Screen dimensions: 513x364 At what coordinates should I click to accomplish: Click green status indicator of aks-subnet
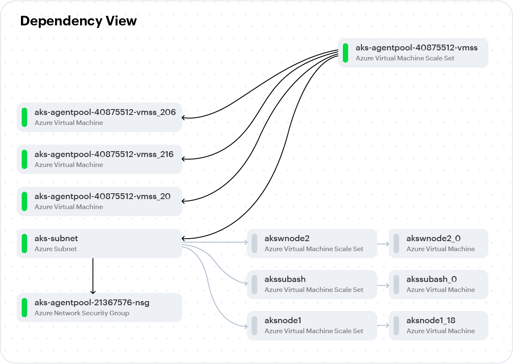[x=24, y=244]
